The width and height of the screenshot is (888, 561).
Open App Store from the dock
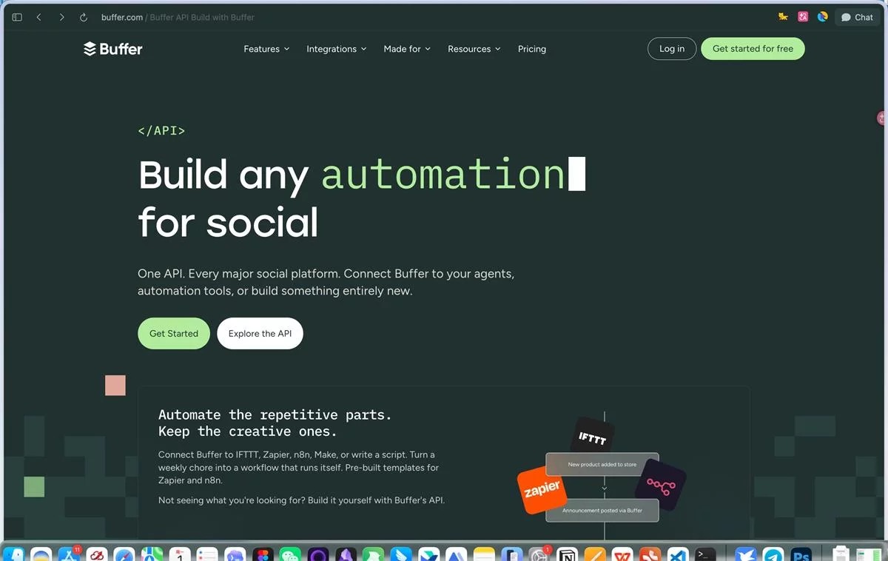(69, 554)
